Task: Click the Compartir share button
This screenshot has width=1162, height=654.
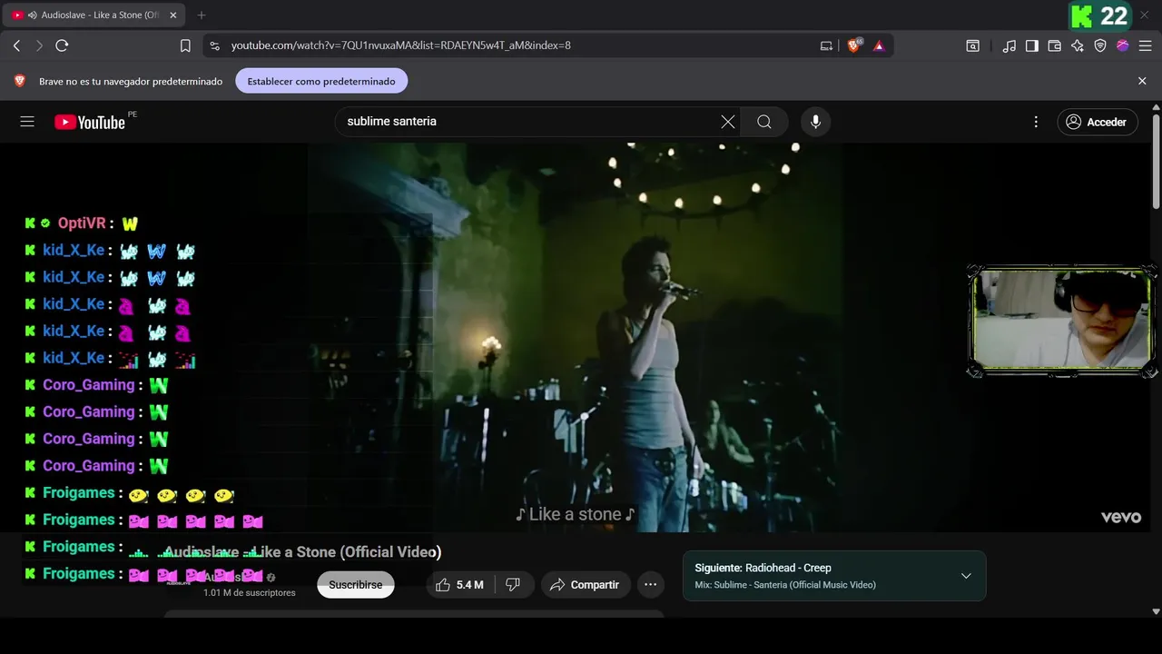Action: (x=585, y=585)
